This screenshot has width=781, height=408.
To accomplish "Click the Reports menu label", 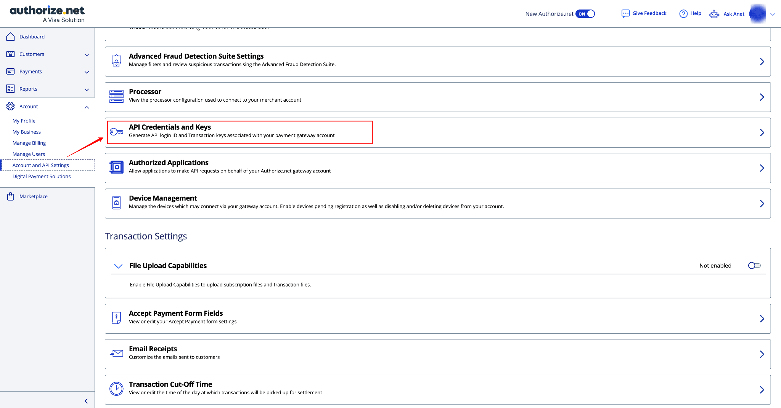I will (28, 89).
